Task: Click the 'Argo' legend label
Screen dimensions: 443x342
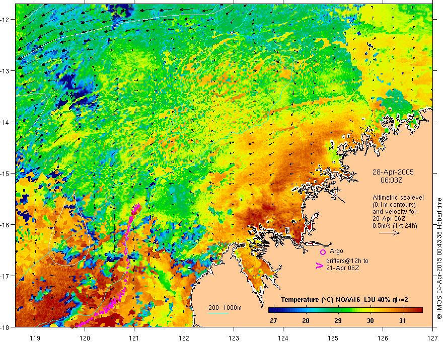Action: coord(336,251)
